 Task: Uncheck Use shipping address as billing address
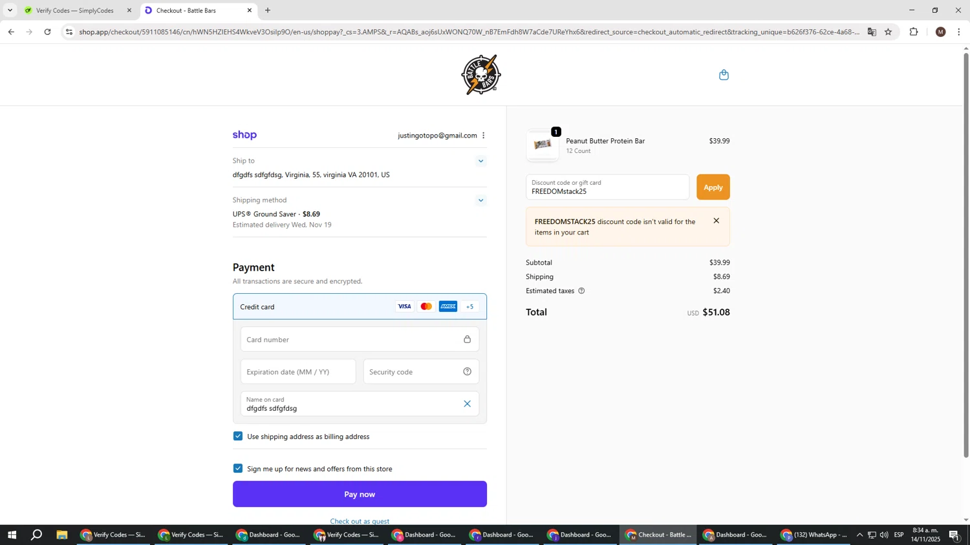(238, 437)
